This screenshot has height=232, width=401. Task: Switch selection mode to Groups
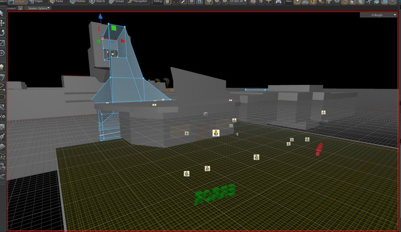click(117, 2)
